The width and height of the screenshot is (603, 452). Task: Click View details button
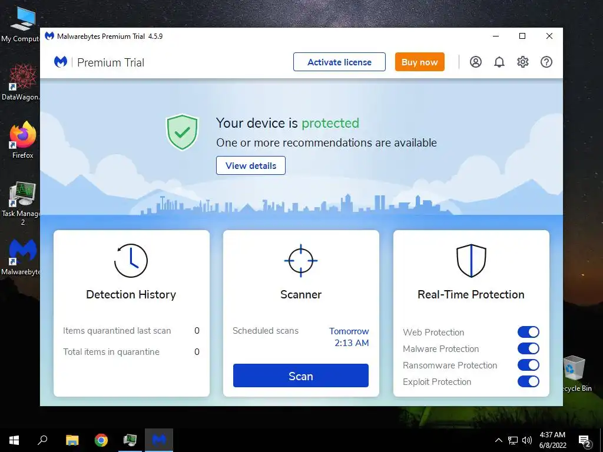(x=251, y=165)
